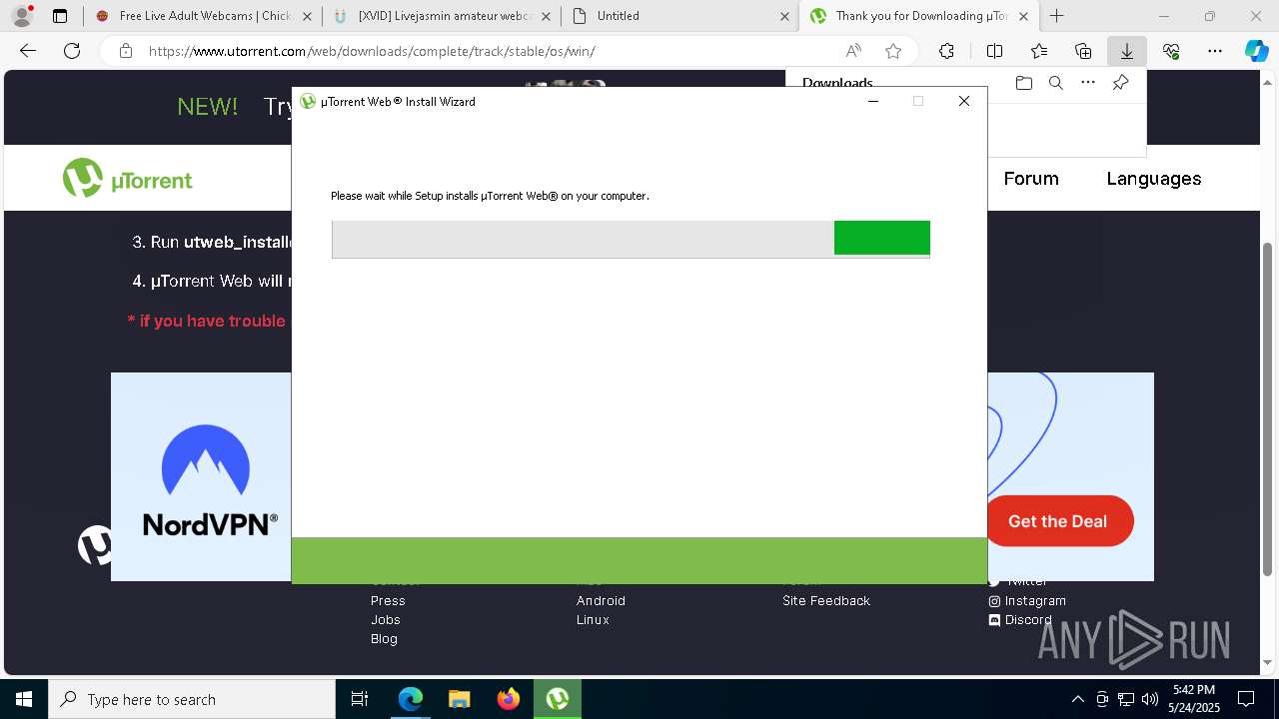
Task: Click Get the Deal button
Action: pyautogui.click(x=1058, y=521)
